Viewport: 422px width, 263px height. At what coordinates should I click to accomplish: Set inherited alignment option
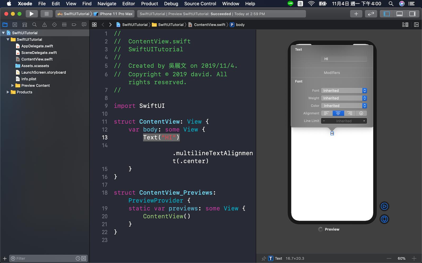pos(361,113)
